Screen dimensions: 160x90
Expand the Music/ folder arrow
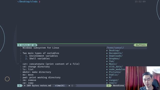[x=107, y=64]
